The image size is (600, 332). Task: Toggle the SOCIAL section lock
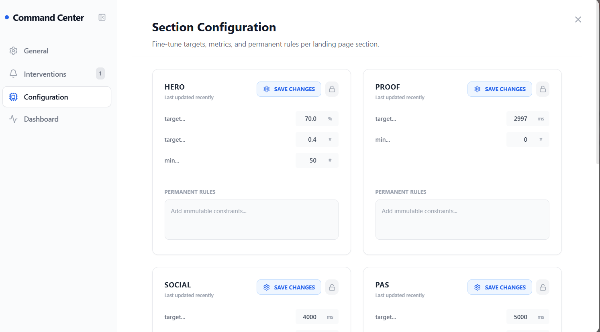pos(332,287)
